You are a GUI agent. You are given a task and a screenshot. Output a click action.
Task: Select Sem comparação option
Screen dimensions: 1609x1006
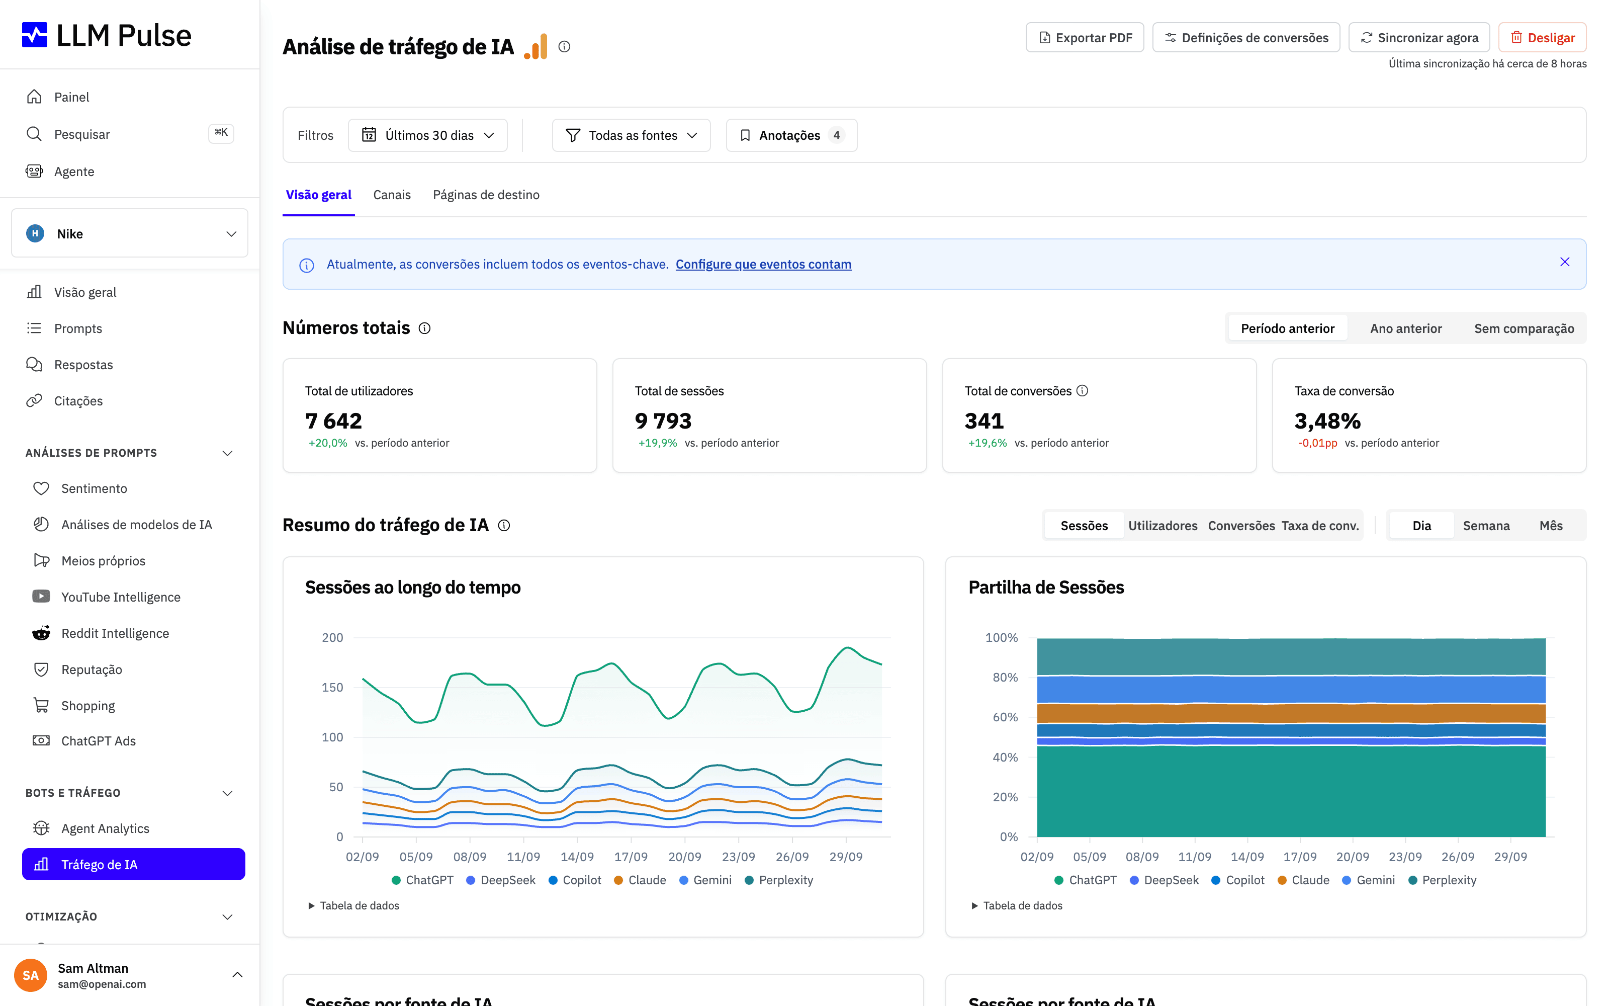[1524, 328]
